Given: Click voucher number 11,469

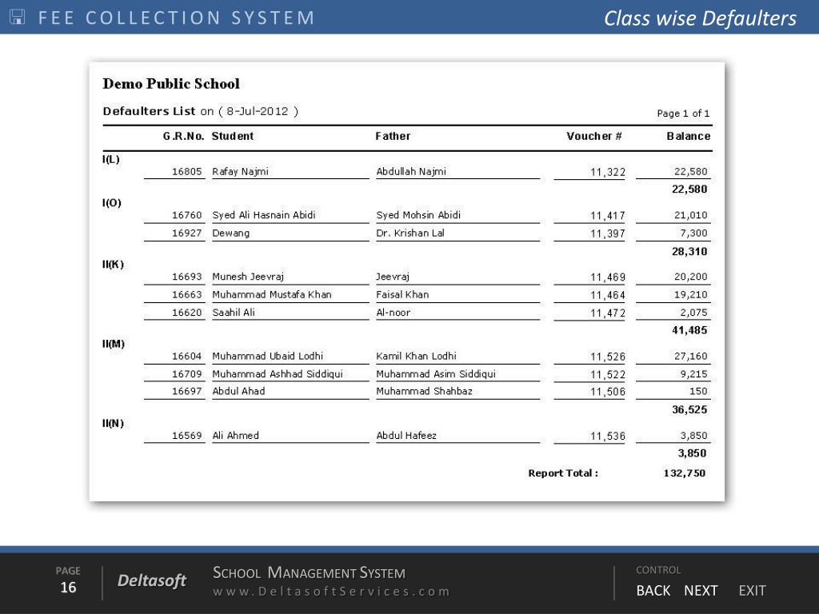Looking at the screenshot, I should [x=608, y=277].
